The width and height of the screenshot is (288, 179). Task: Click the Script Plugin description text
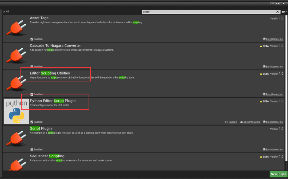coord(82,133)
